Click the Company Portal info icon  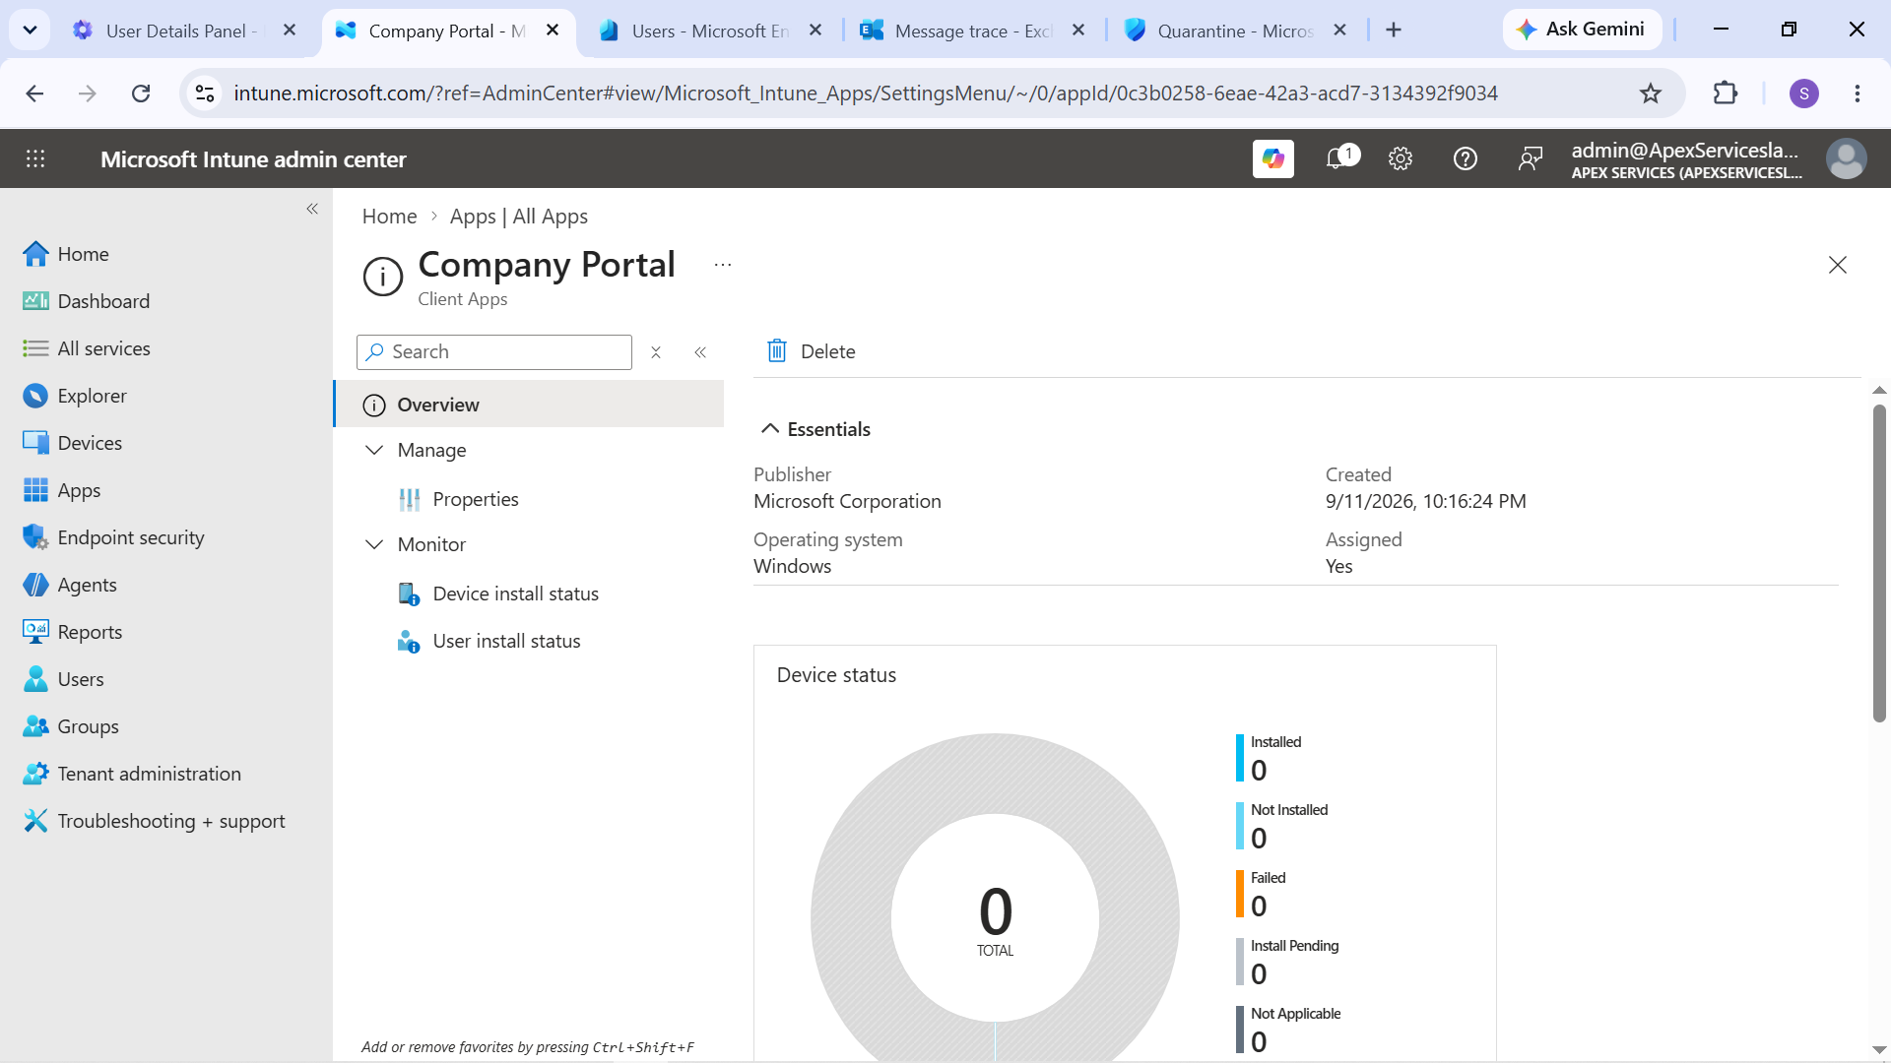(383, 277)
